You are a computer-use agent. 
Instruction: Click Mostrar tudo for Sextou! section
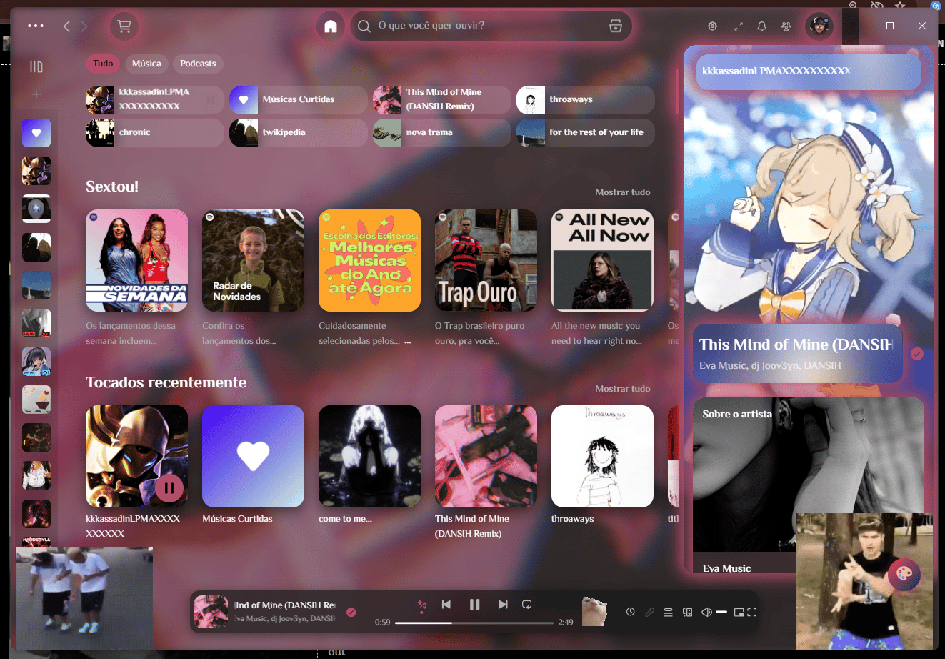(x=623, y=192)
